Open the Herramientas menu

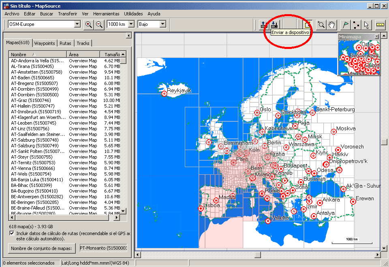(106, 14)
